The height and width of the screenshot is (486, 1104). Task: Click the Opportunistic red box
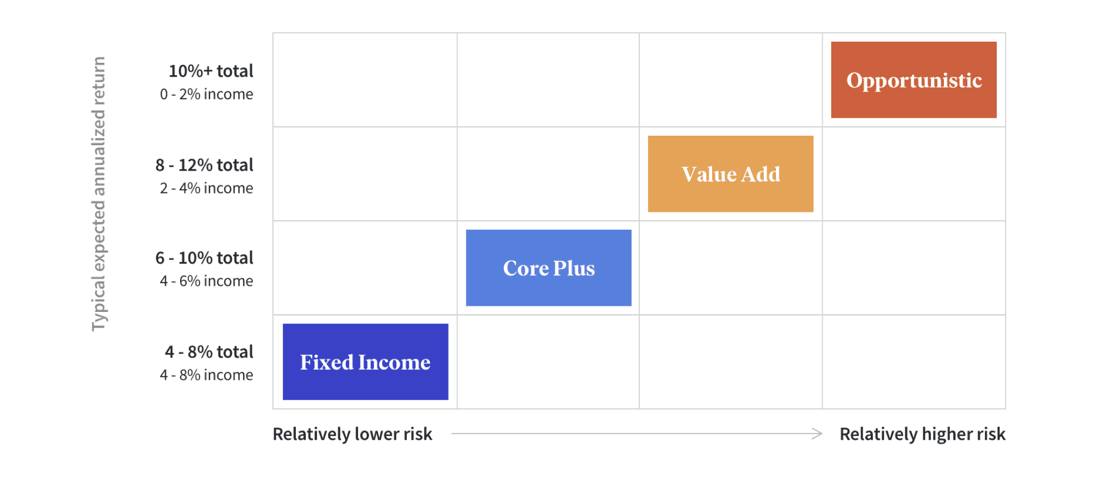pyautogui.click(x=913, y=80)
